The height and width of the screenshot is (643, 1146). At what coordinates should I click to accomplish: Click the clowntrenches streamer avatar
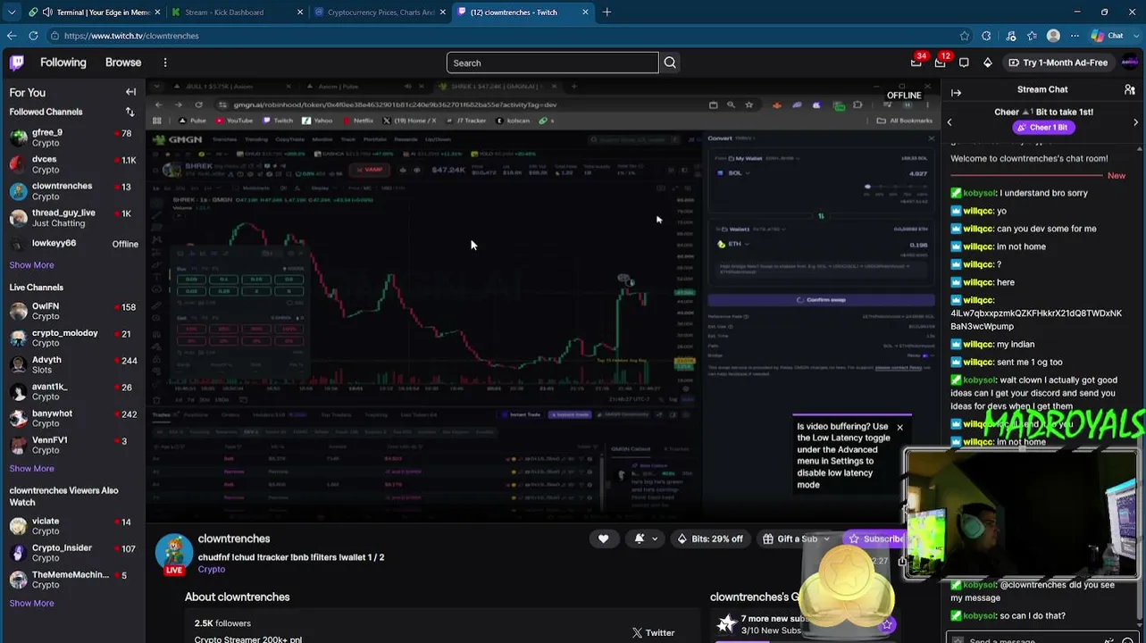pyautogui.click(x=174, y=552)
